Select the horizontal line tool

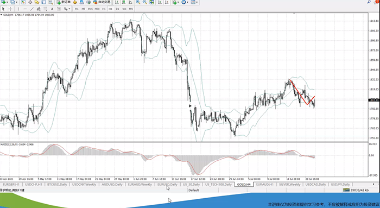(25, 9)
